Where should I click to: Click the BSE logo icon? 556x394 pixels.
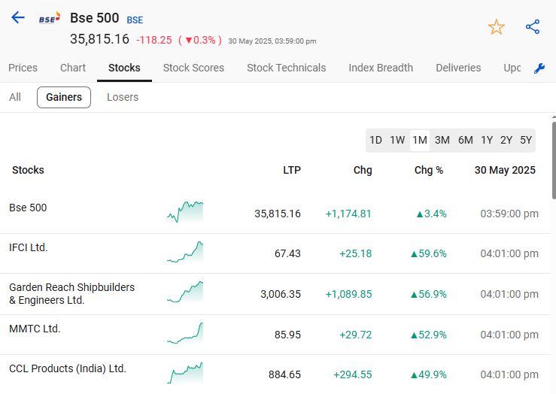[50, 19]
